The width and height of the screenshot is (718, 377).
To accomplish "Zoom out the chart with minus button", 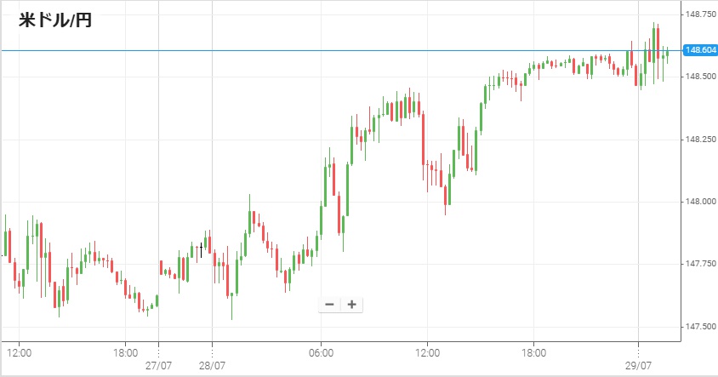I will pyautogui.click(x=330, y=305).
